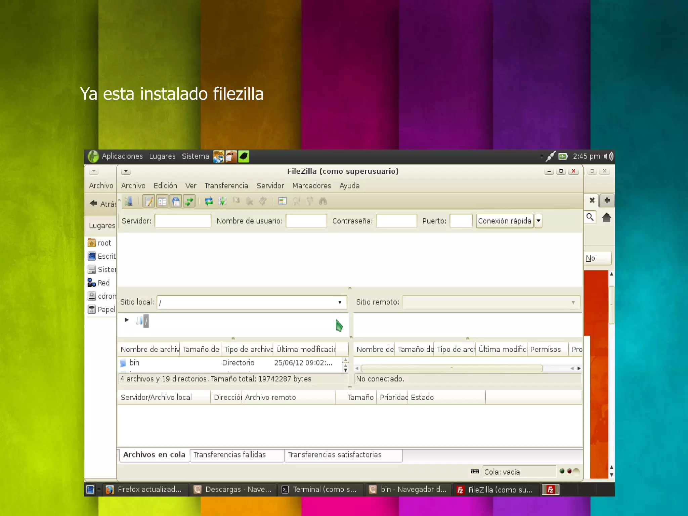Click the Conexión rápida button

click(505, 221)
